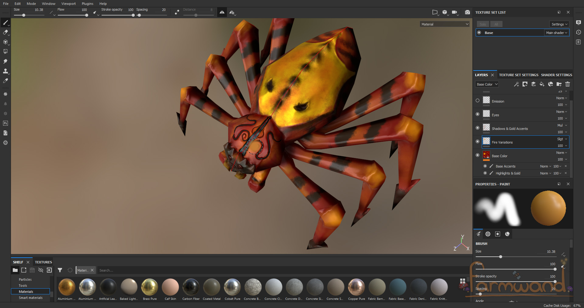Open the Viewport menu
The width and height of the screenshot is (584, 308).
click(x=68, y=4)
